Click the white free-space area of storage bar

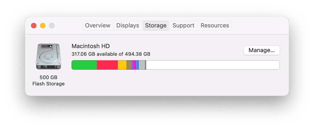pyautogui.click(x=213, y=65)
